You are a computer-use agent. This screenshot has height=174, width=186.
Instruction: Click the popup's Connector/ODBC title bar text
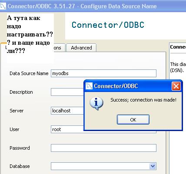click(116, 86)
